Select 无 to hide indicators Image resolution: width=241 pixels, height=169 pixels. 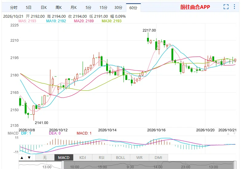[45, 158]
